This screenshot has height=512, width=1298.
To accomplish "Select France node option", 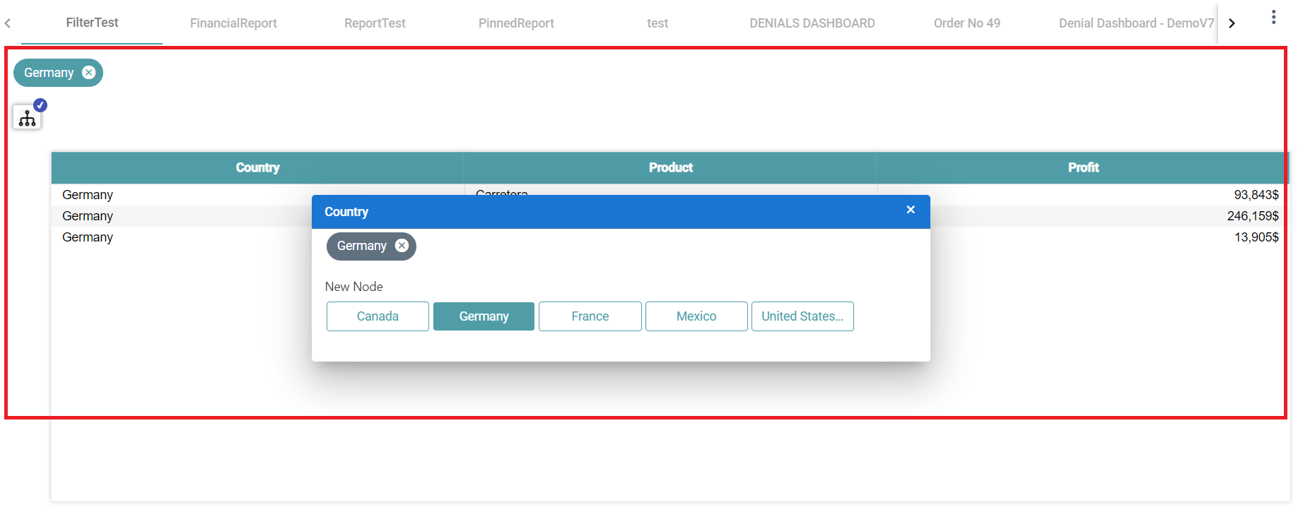I will point(590,316).
